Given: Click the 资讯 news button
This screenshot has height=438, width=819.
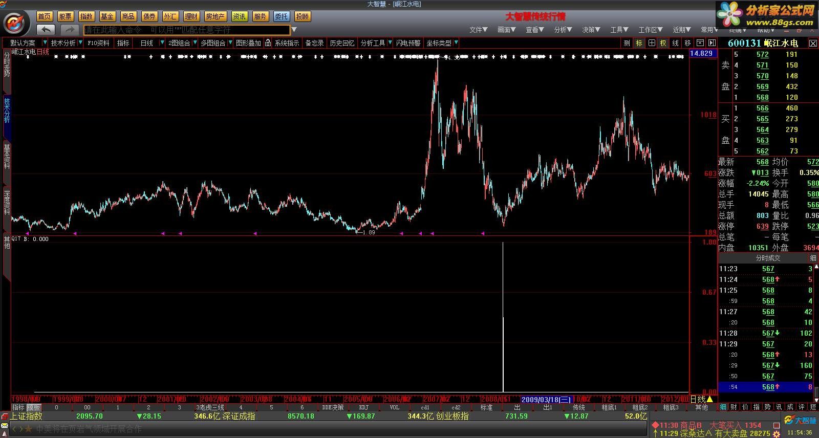Looking at the screenshot, I should (x=239, y=16).
